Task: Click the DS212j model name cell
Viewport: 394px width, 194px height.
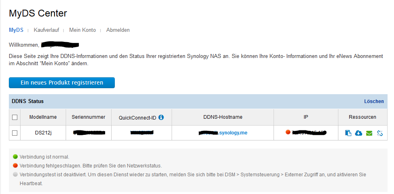Action: click(x=43, y=133)
